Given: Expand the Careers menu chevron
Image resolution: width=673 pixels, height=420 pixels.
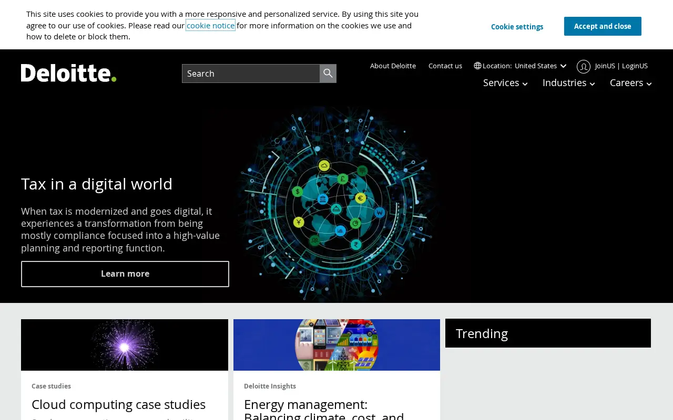Looking at the screenshot, I should pyautogui.click(x=649, y=84).
